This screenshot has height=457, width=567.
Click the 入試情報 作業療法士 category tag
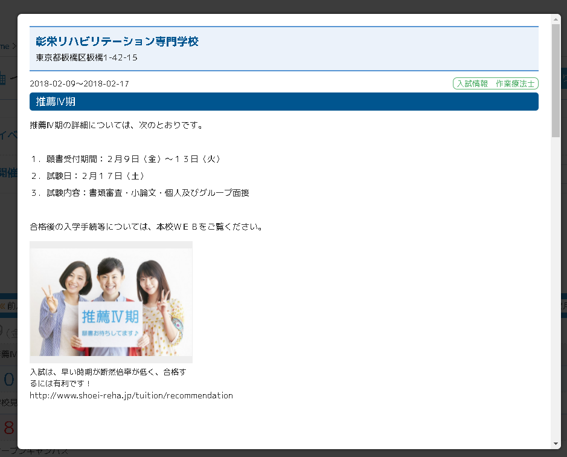[x=495, y=84]
